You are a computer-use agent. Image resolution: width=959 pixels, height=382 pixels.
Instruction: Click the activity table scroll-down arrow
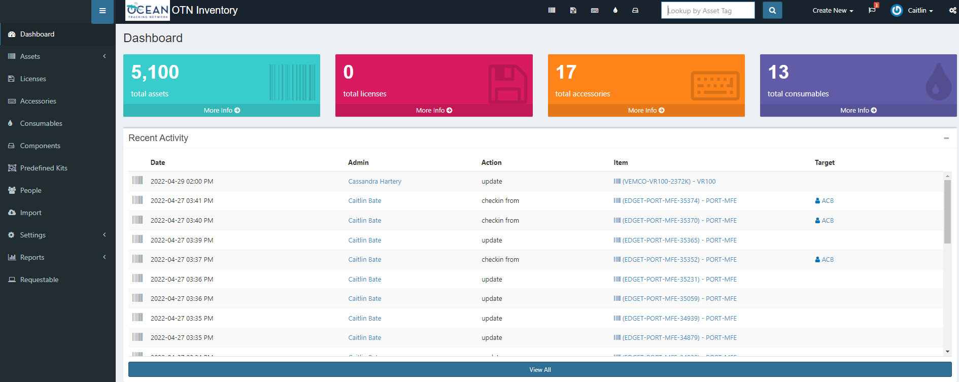tap(947, 352)
